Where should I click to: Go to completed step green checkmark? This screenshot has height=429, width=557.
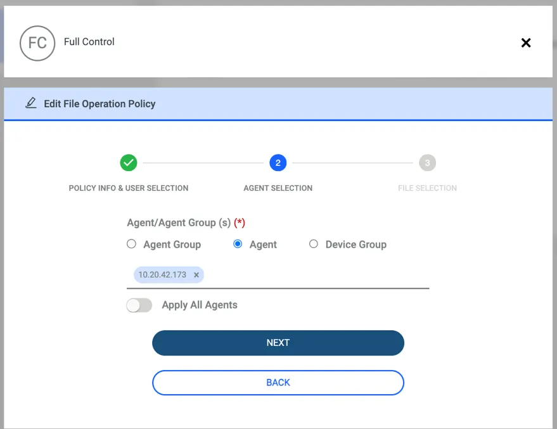(x=129, y=163)
